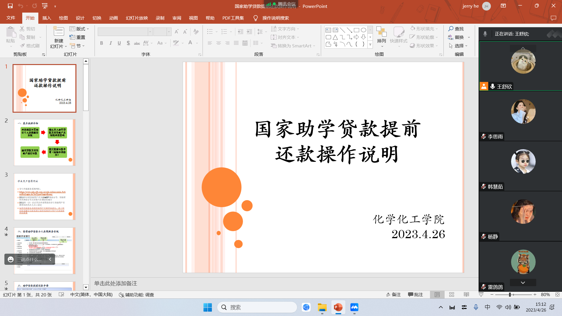The height and width of the screenshot is (316, 562).
Task: Open PowerPoint from the Windows taskbar
Action: click(338, 307)
